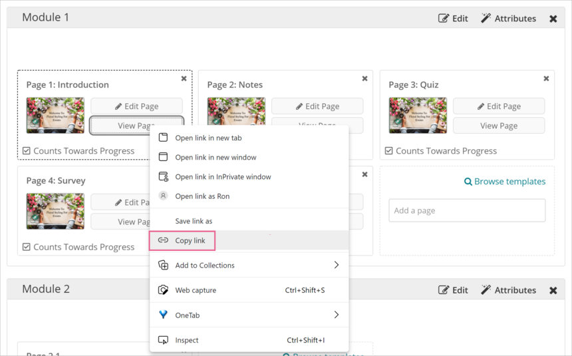Click View Page on Page 4: Survey
Image resolution: width=572 pixels, height=356 pixels.
(x=120, y=222)
